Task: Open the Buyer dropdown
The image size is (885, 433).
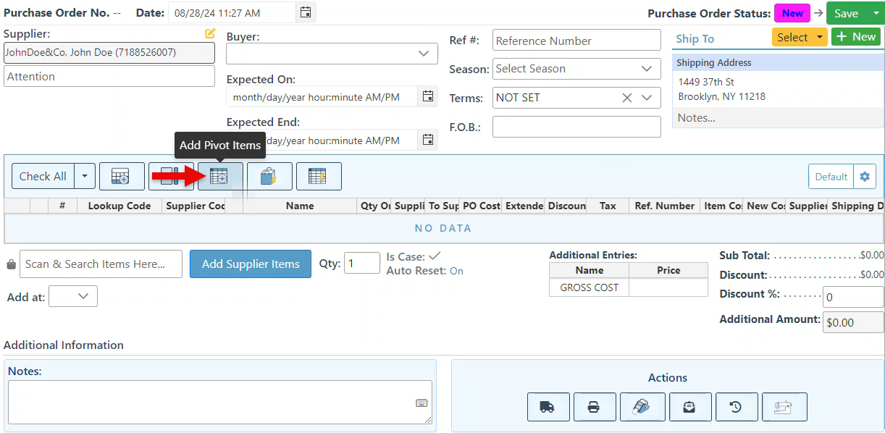Action: pos(332,54)
